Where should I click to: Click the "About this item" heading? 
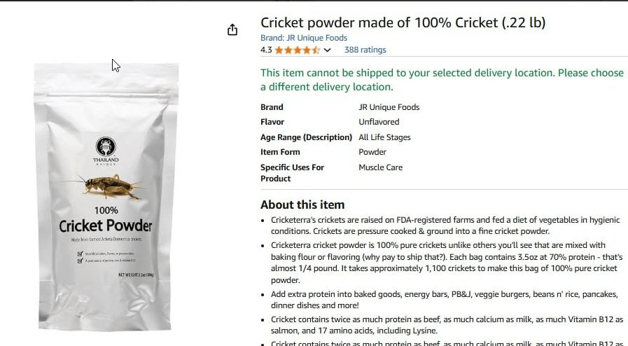(x=302, y=205)
